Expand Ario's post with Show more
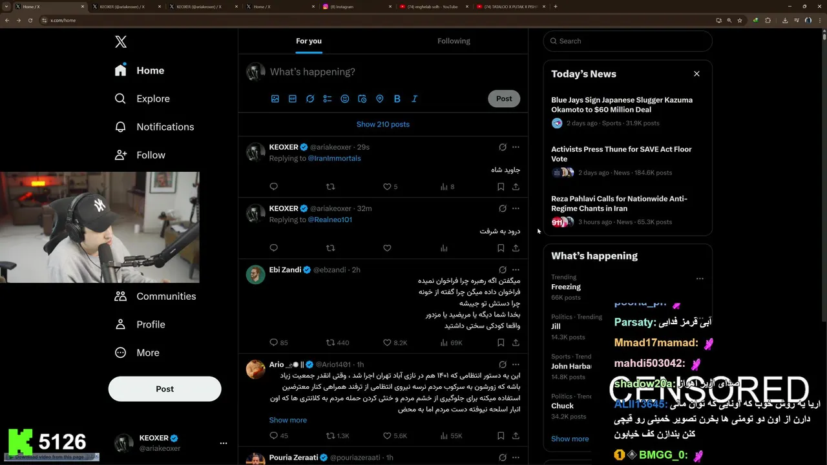 tap(288, 420)
